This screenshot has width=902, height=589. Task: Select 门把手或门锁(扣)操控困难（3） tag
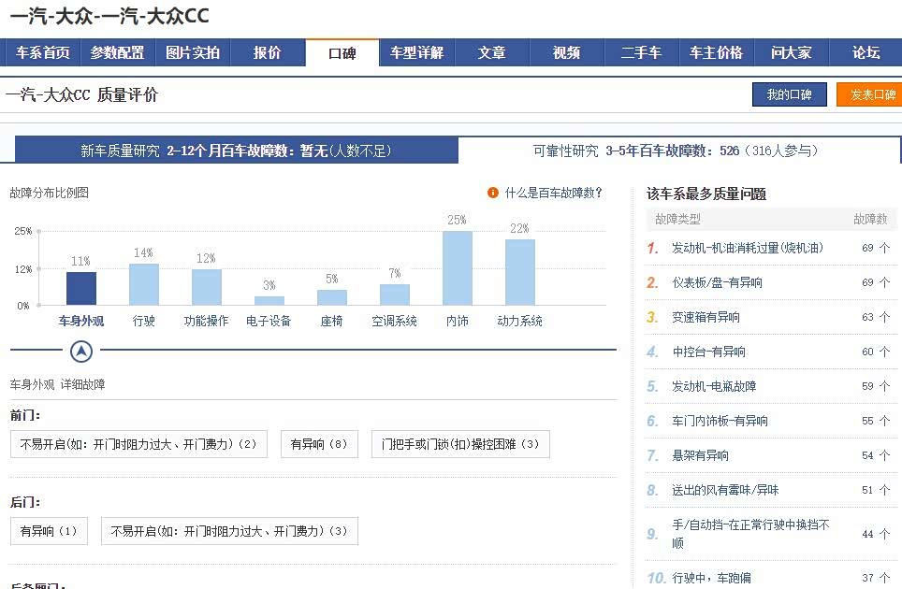tap(460, 444)
